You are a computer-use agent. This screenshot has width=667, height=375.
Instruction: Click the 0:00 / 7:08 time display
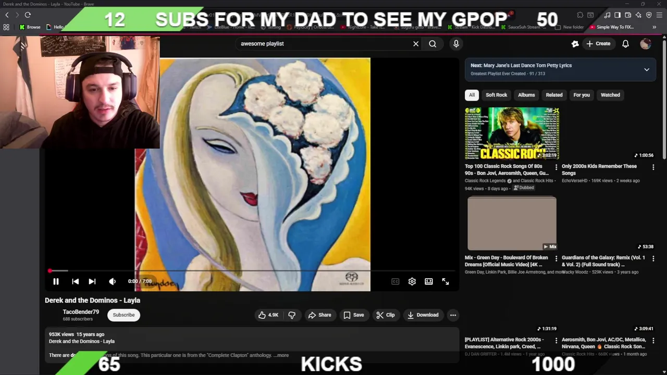pos(140,281)
